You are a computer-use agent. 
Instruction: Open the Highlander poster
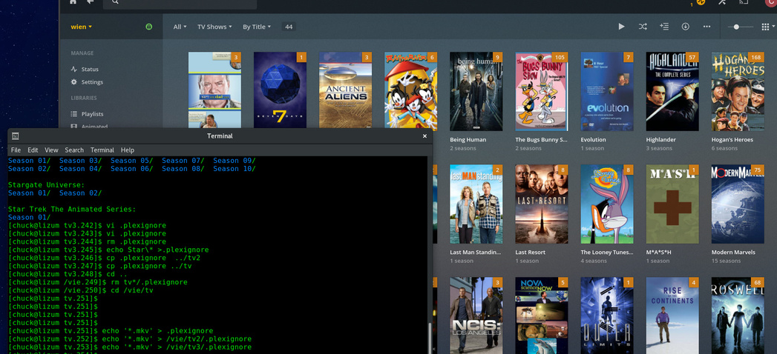[x=672, y=92]
